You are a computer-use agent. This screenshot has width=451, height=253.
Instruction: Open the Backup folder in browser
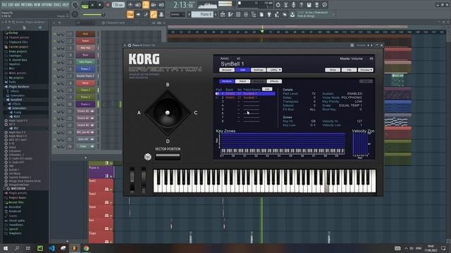(13, 33)
